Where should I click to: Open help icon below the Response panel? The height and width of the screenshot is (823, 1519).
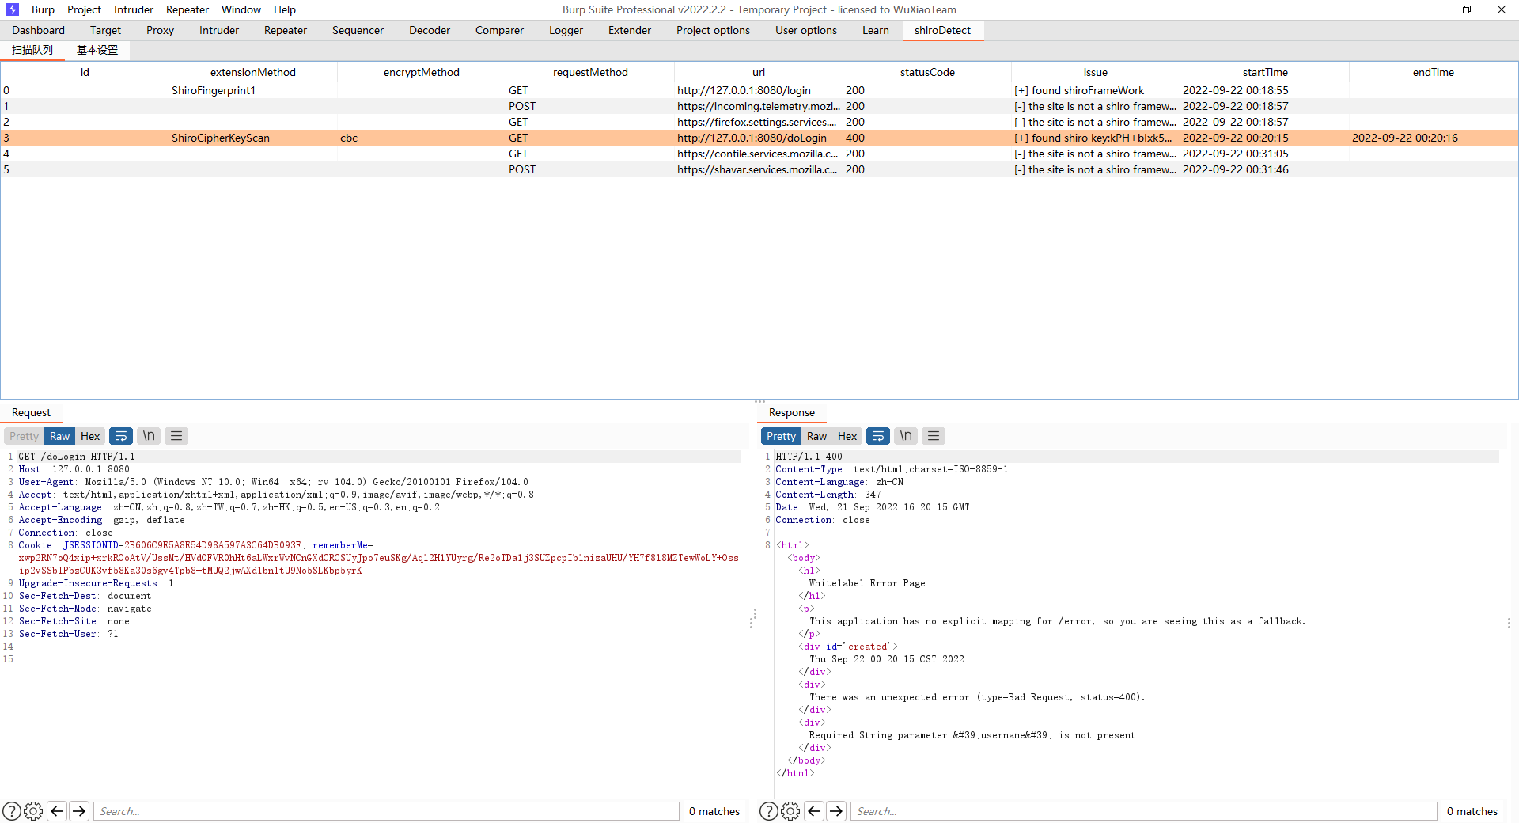(x=768, y=811)
